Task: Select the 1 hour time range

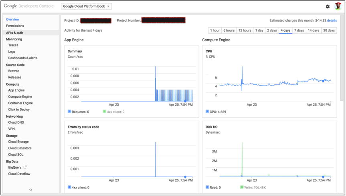Action: [215, 30]
